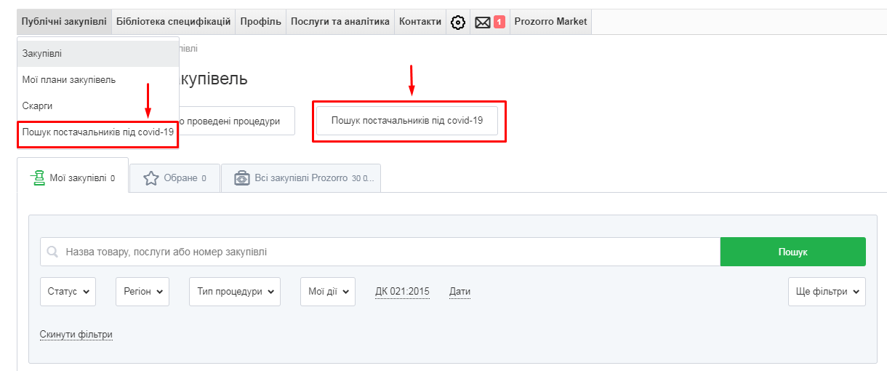Open the Мої дії dropdown

[327, 292]
